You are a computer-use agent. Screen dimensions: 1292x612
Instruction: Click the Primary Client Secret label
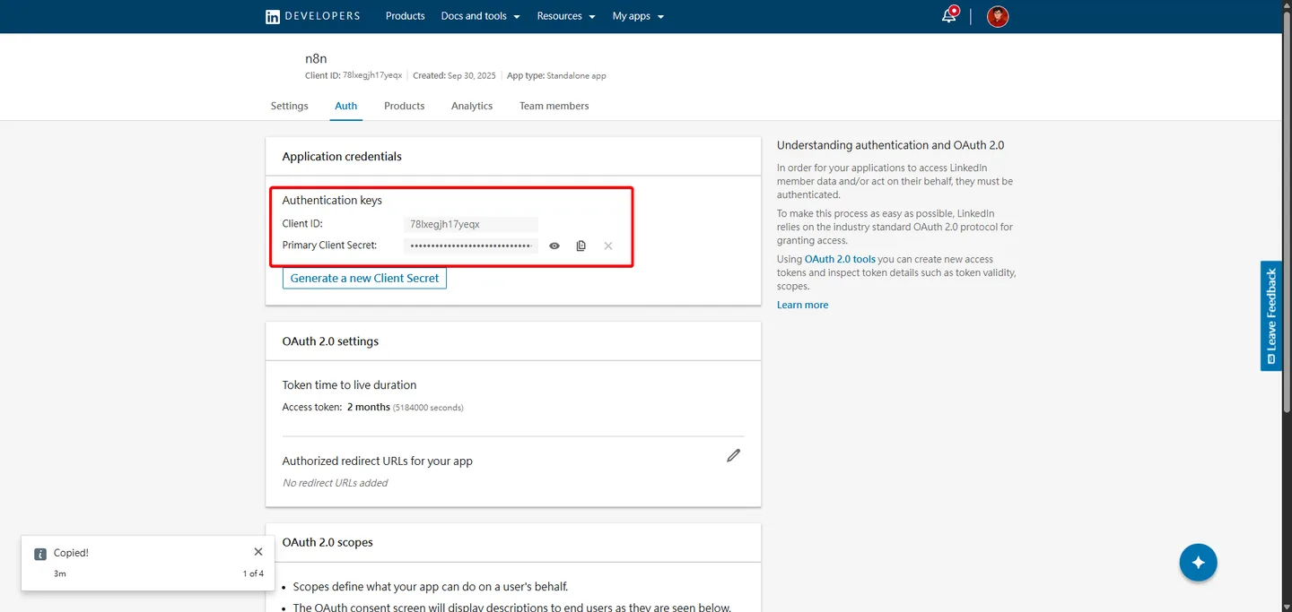[x=329, y=246]
